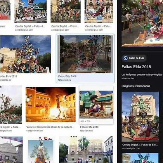Open the blue-sky falla thumbnail from fallaselda.es
The height and width of the screenshot is (163, 163).
[26, 54]
